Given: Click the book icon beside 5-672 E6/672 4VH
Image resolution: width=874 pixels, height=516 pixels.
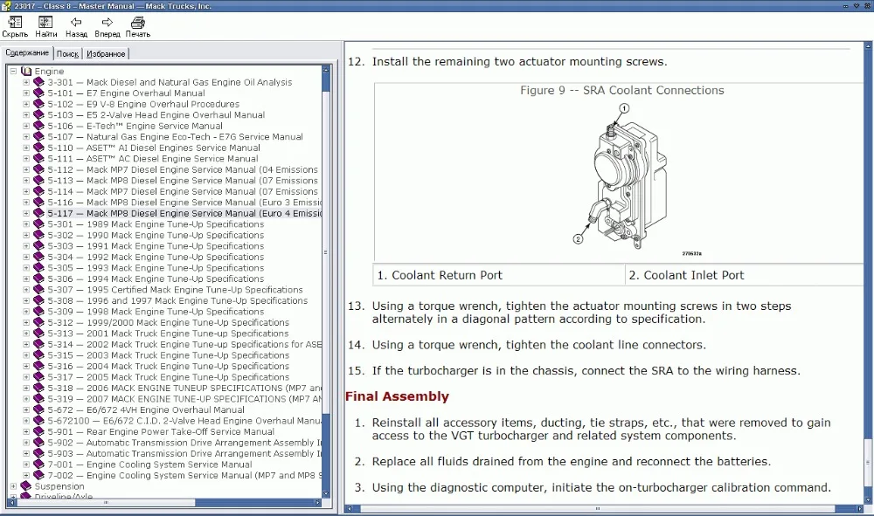Looking at the screenshot, I should (38, 409).
